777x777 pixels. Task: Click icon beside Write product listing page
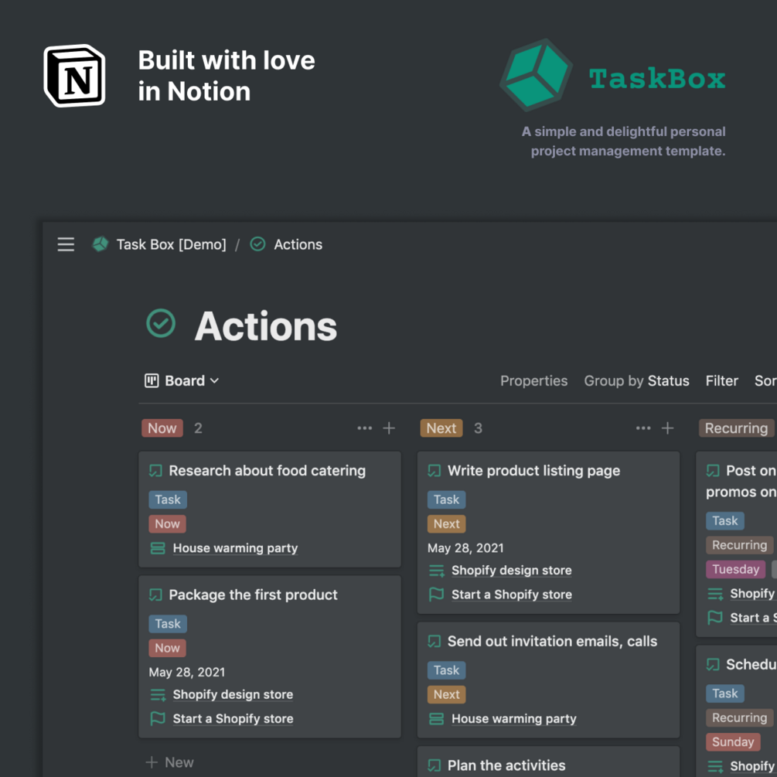tap(434, 471)
